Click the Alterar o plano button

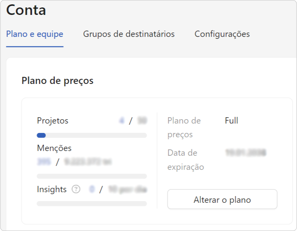point(222,199)
